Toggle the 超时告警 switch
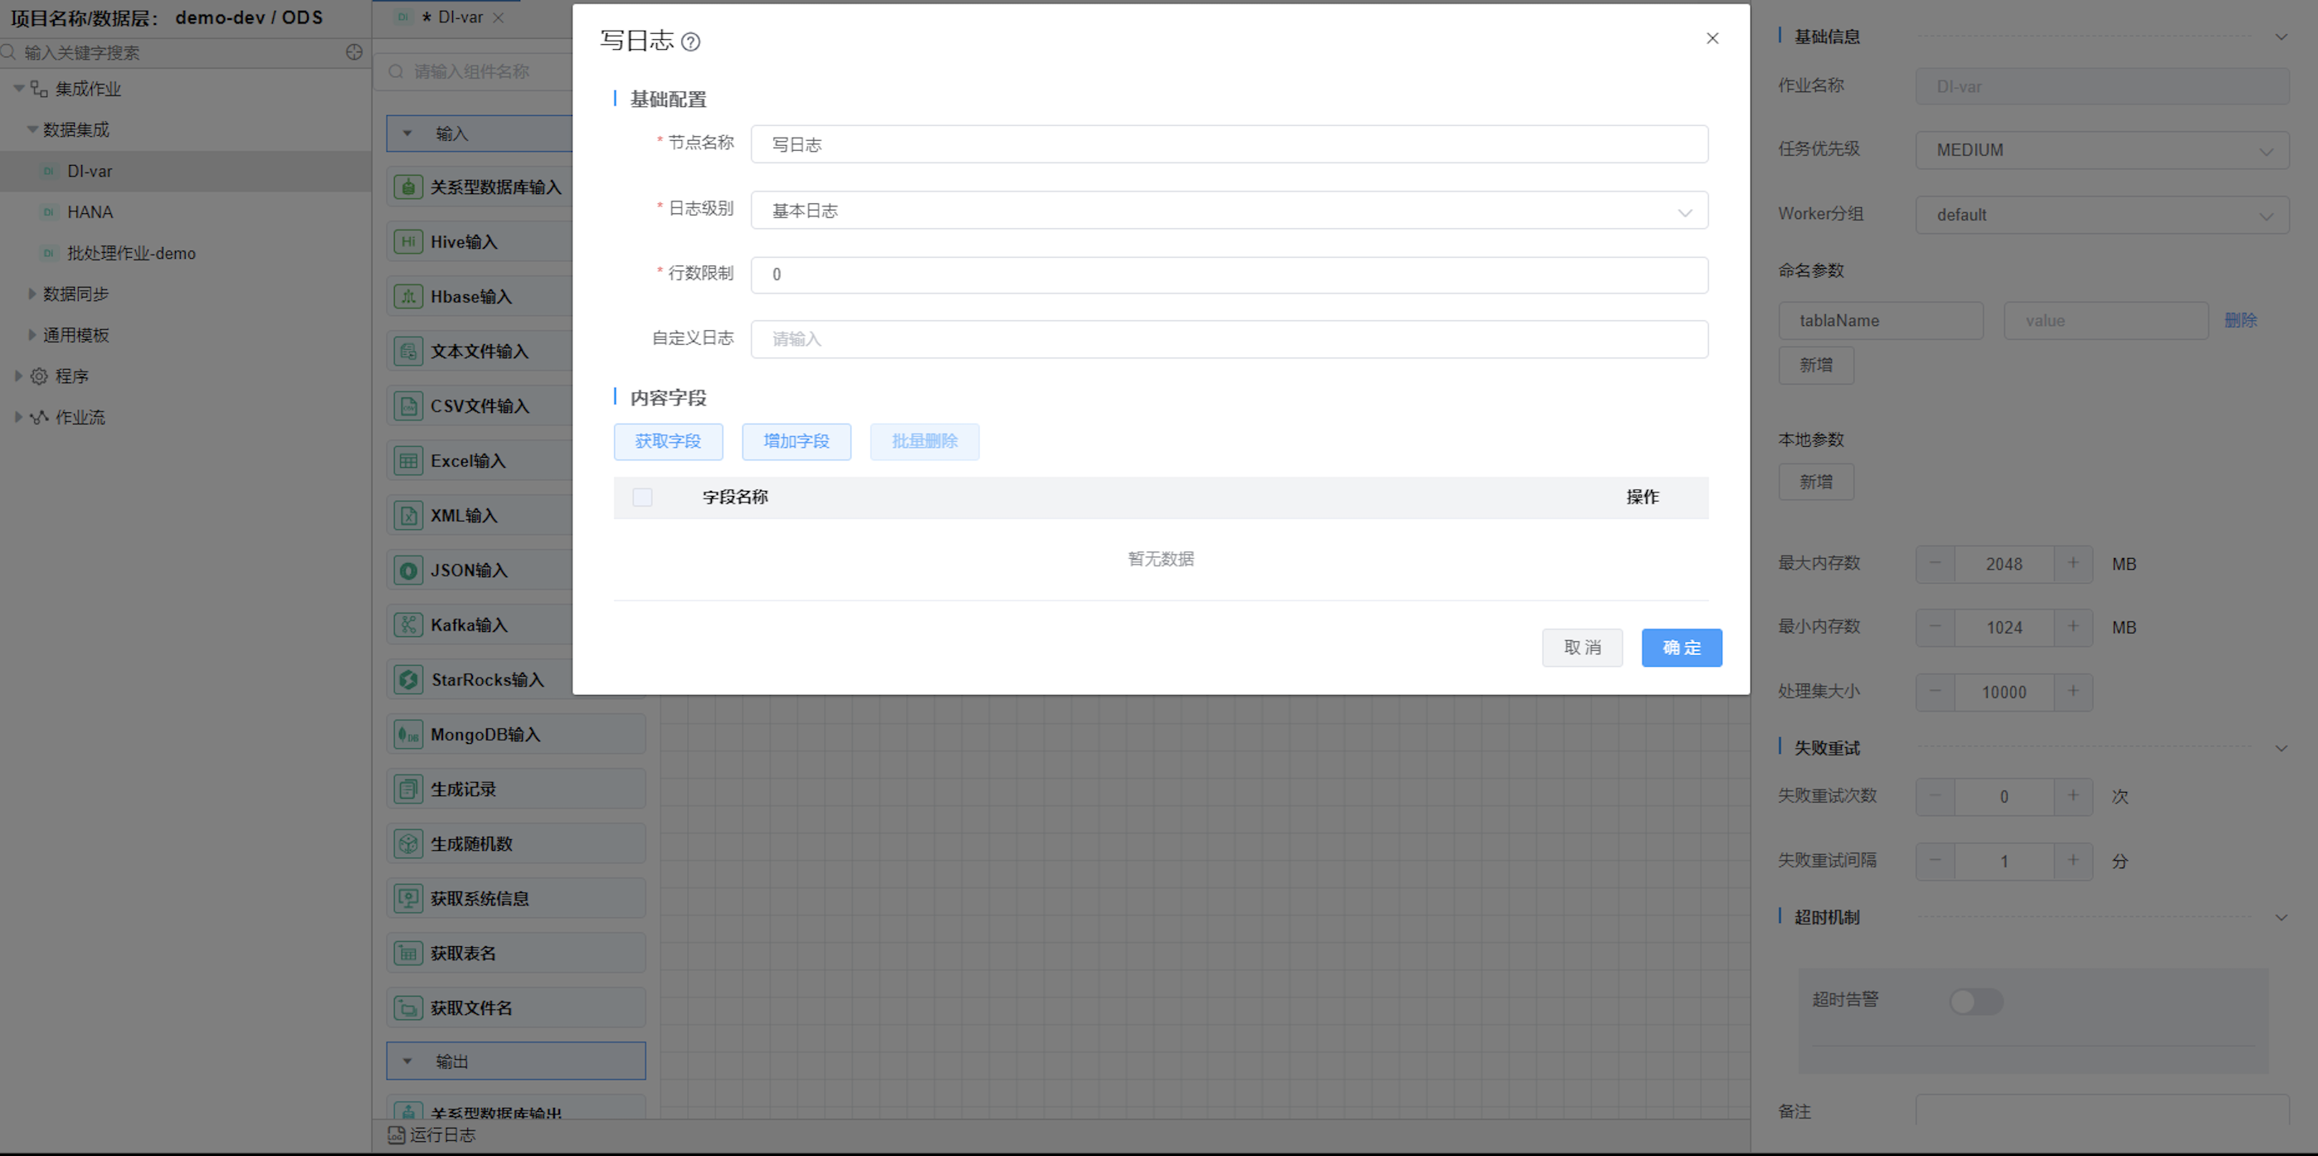Image resolution: width=2318 pixels, height=1156 pixels. (1975, 1000)
